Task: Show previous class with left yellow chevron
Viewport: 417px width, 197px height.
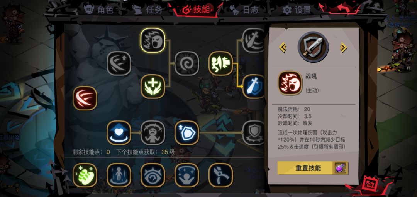Action: coord(282,47)
